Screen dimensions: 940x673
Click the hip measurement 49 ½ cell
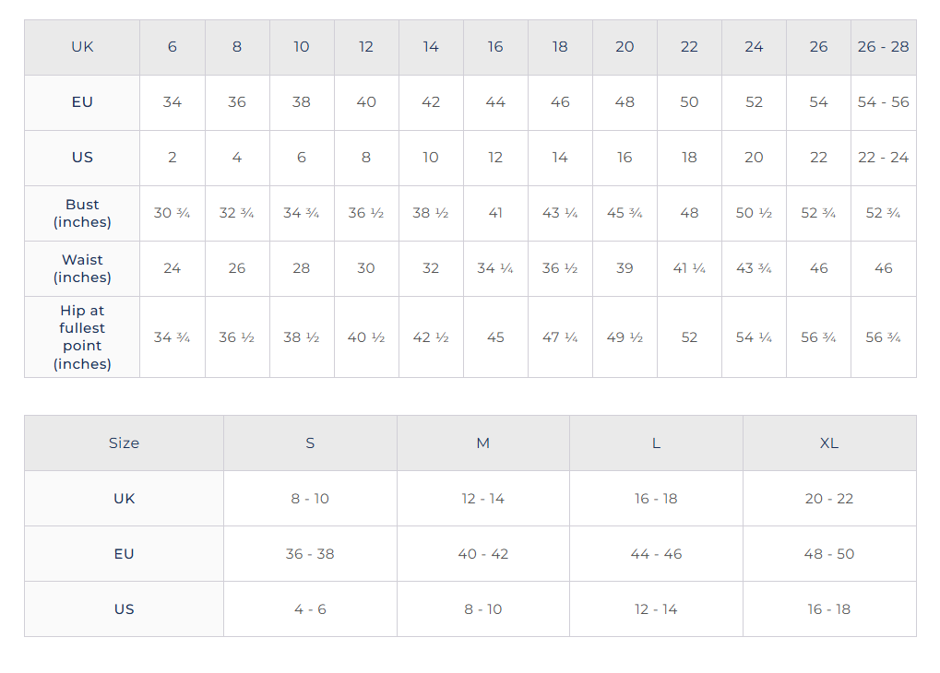625,336
